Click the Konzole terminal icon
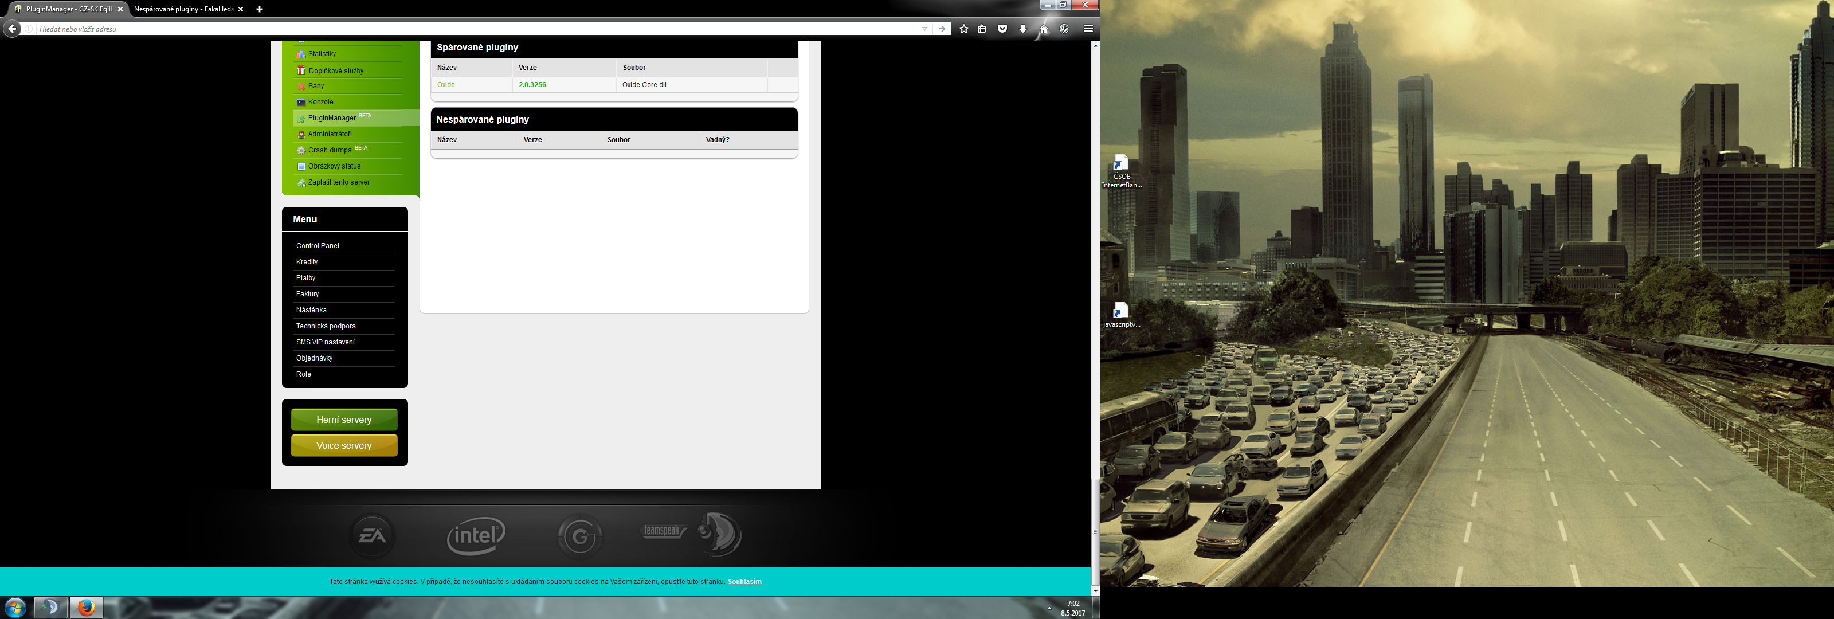 301,103
